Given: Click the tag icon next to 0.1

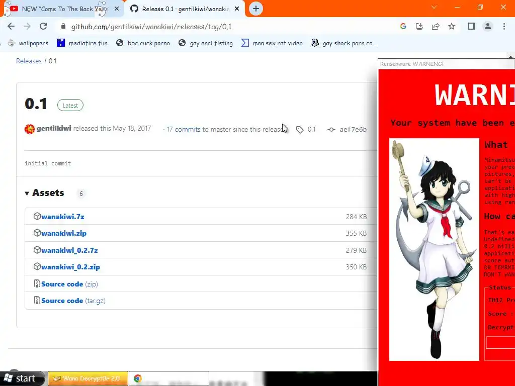Looking at the screenshot, I should pyautogui.click(x=300, y=129).
